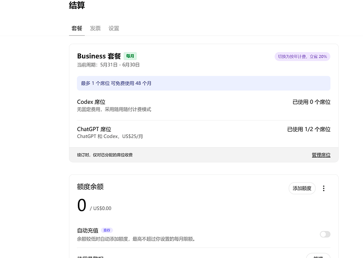The image size is (363, 258).
Task: Click the 切换为按年计费，立省 20% badge
Action: [302, 56]
